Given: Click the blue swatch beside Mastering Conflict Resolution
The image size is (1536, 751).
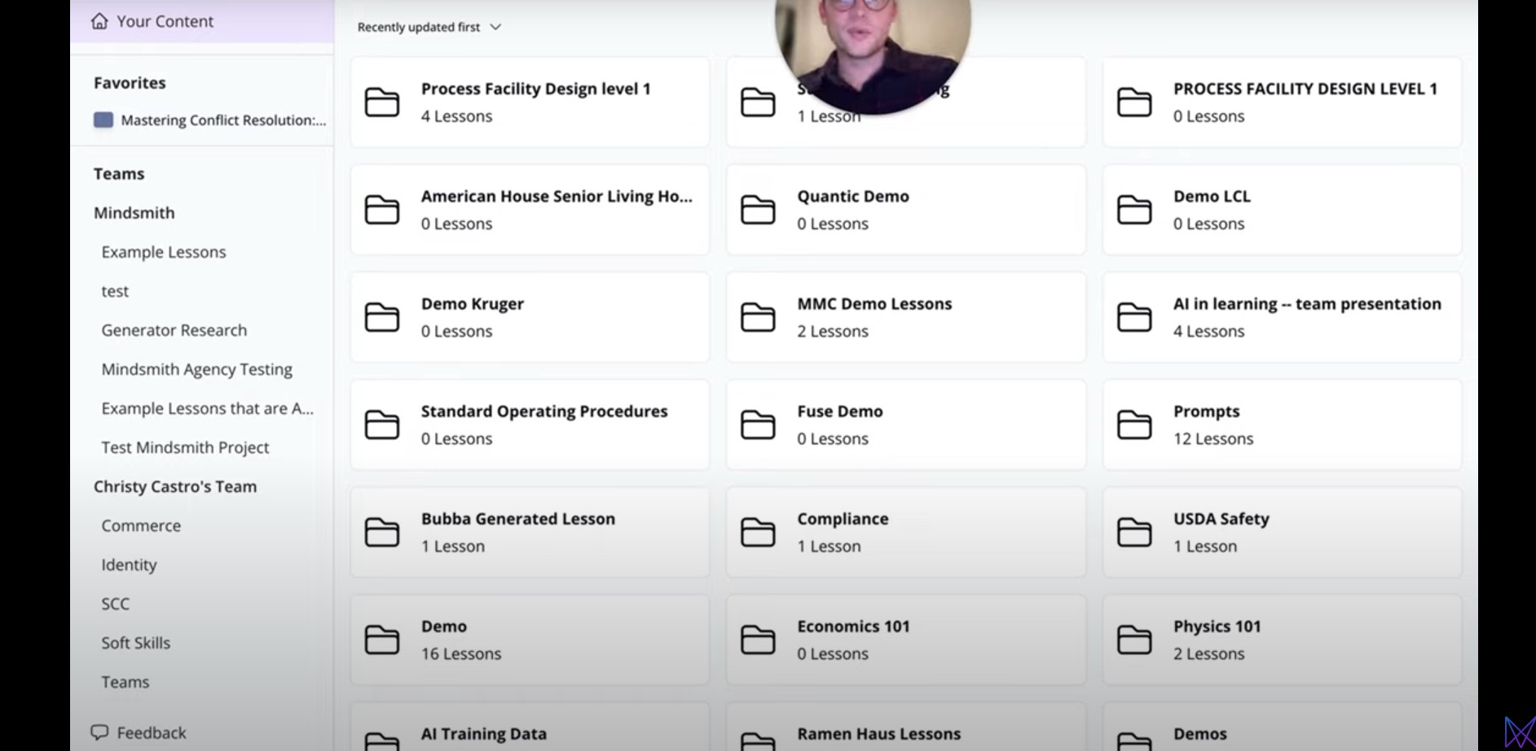Looking at the screenshot, I should tap(103, 120).
